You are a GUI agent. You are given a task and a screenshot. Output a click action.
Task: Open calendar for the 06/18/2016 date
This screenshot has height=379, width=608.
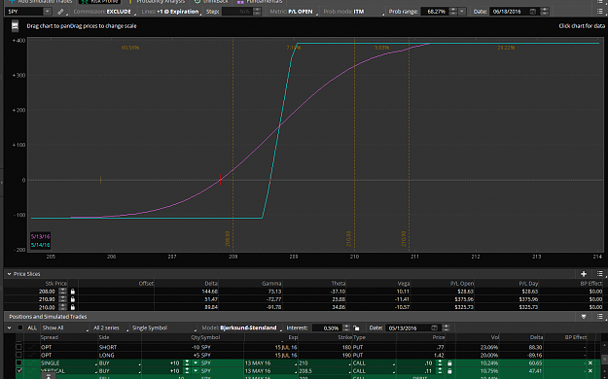[x=533, y=12]
